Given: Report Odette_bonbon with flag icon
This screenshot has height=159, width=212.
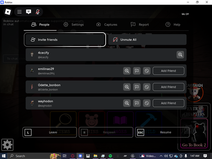Looking at the screenshot, I should 137,87.
